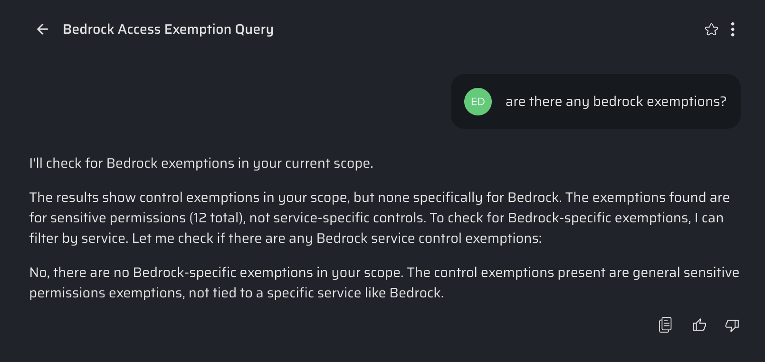
Task: Click the "I'll check for Bedrock exemptions" line
Action: (143, 163)
